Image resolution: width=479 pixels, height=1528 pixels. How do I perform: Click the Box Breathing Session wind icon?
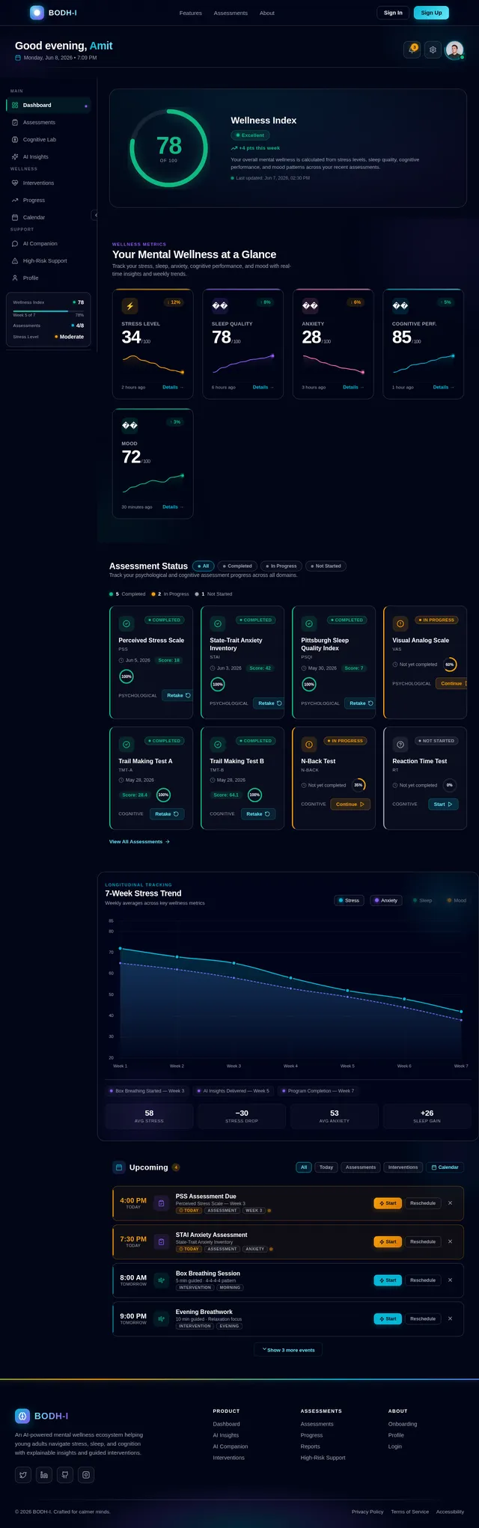point(161,1280)
